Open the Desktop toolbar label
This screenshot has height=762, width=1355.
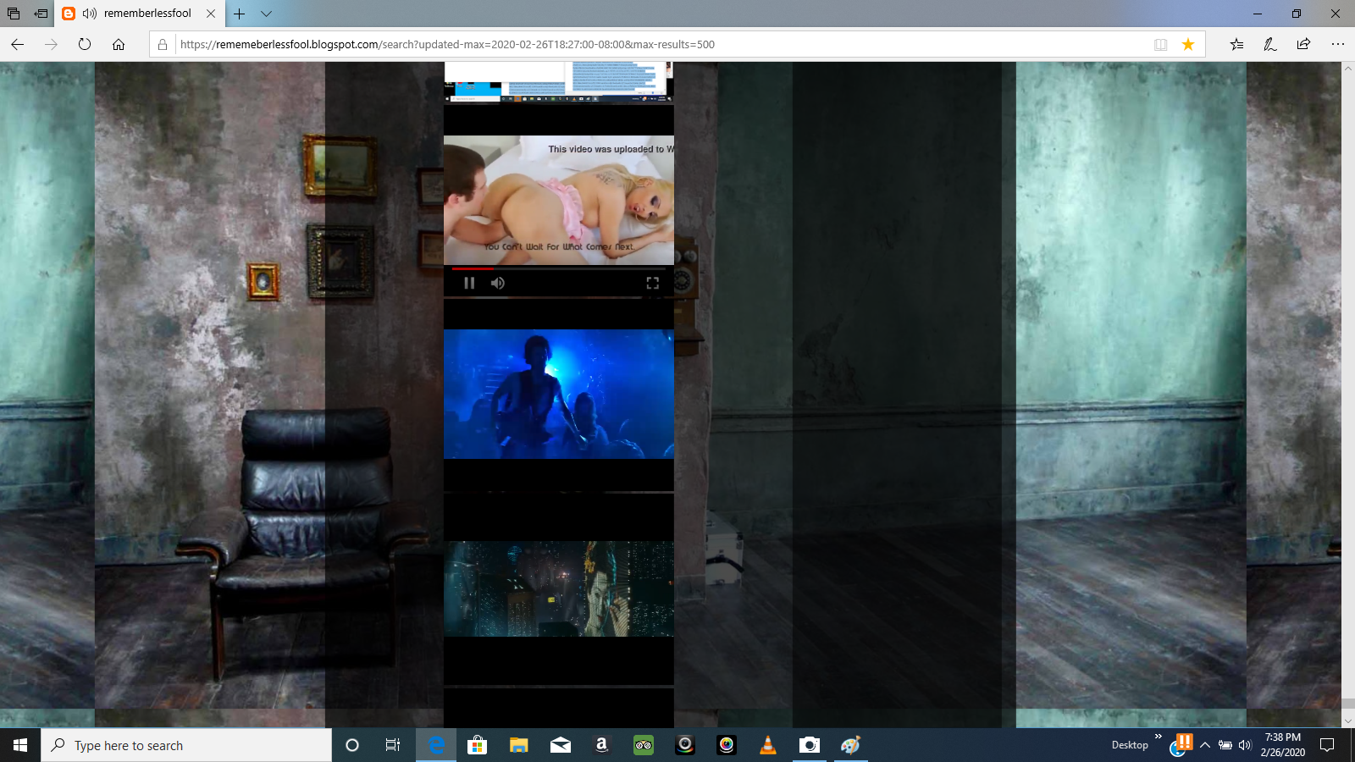1130,745
